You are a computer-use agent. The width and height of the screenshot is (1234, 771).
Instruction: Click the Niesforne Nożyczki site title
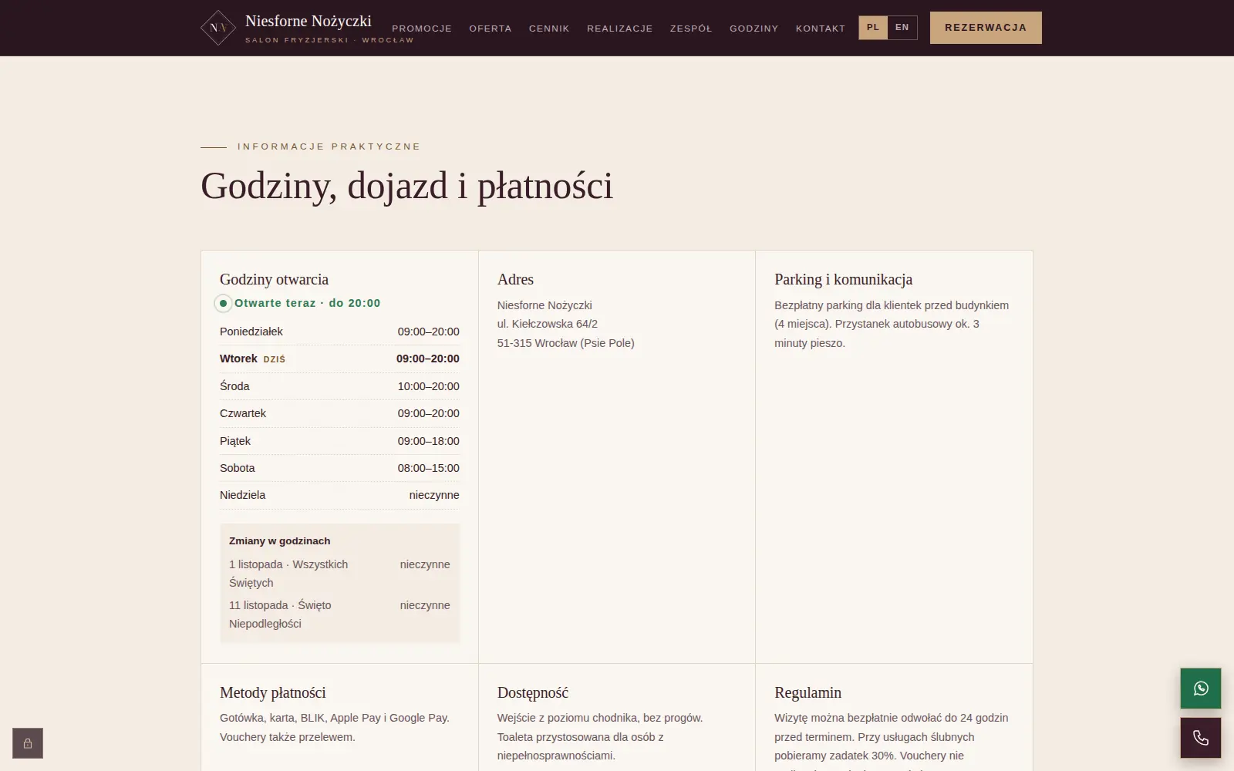308,21
